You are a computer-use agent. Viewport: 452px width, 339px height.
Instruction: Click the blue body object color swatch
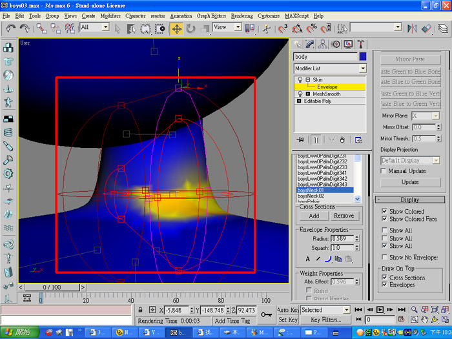coord(363,57)
